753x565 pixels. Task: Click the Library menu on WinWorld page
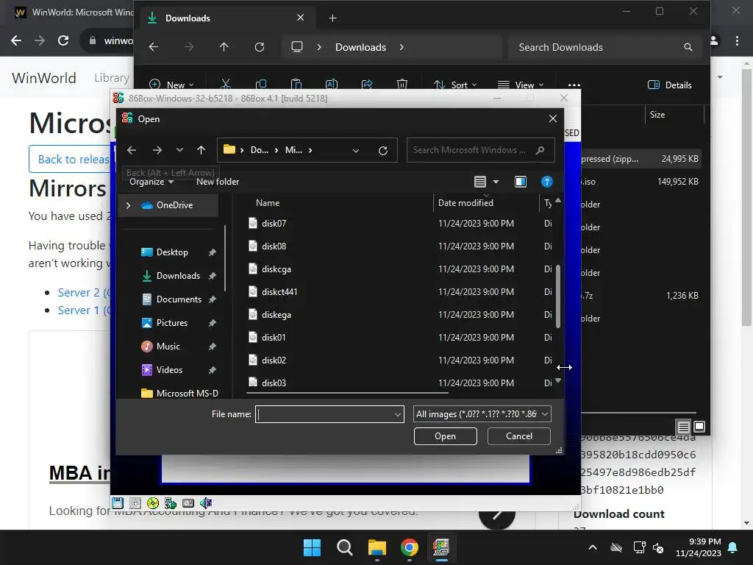112,78
